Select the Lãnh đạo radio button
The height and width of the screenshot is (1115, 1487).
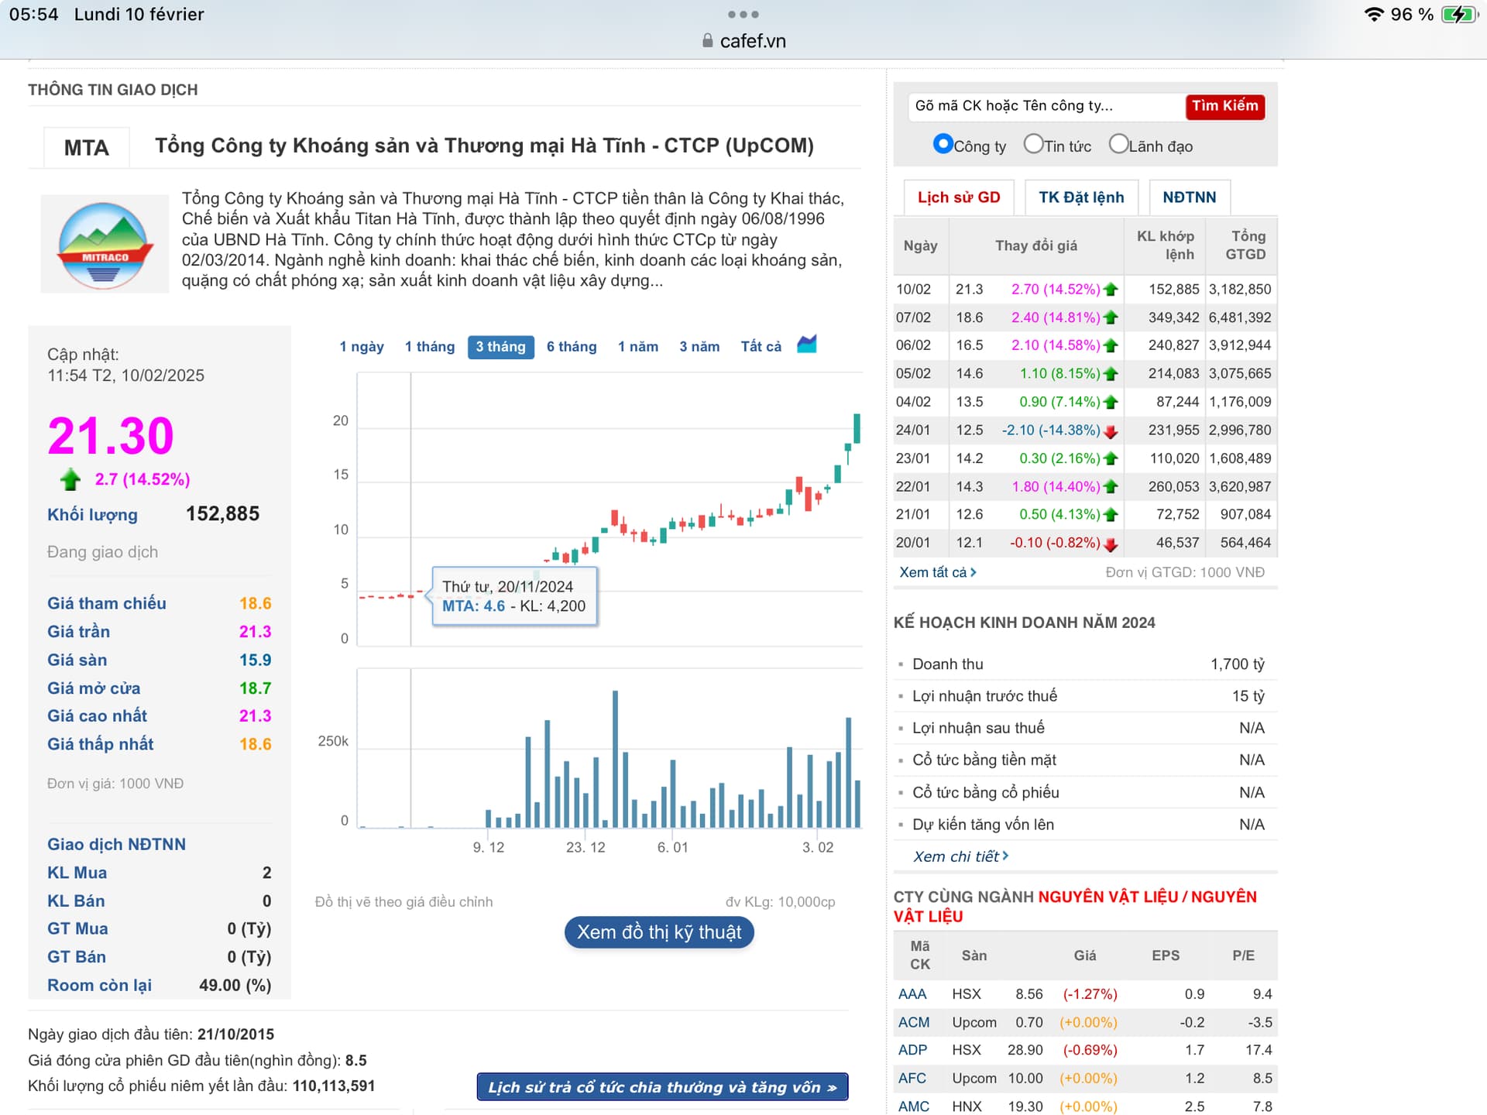[x=1118, y=144]
